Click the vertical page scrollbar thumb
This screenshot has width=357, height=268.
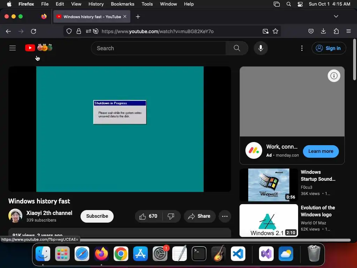(x=354, y=60)
